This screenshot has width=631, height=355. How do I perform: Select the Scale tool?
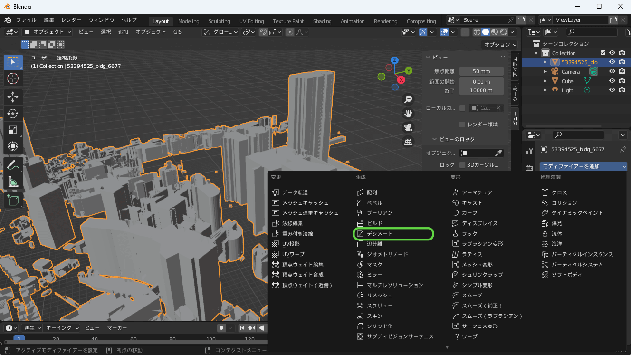pos(13,130)
